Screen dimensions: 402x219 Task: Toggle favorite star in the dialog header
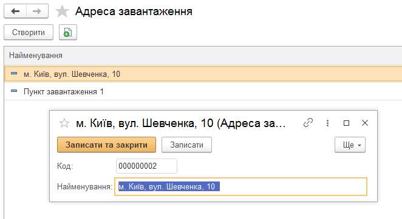coord(64,123)
